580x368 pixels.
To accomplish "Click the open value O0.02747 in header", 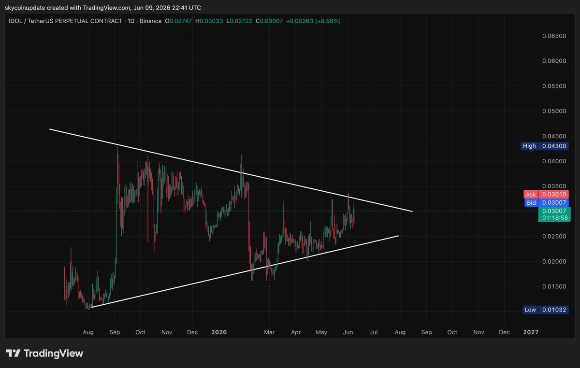I will pos(178,21).
